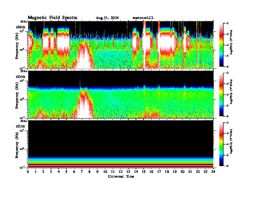
Task: Click the dD/dt panel label
Action: (21, 76)
